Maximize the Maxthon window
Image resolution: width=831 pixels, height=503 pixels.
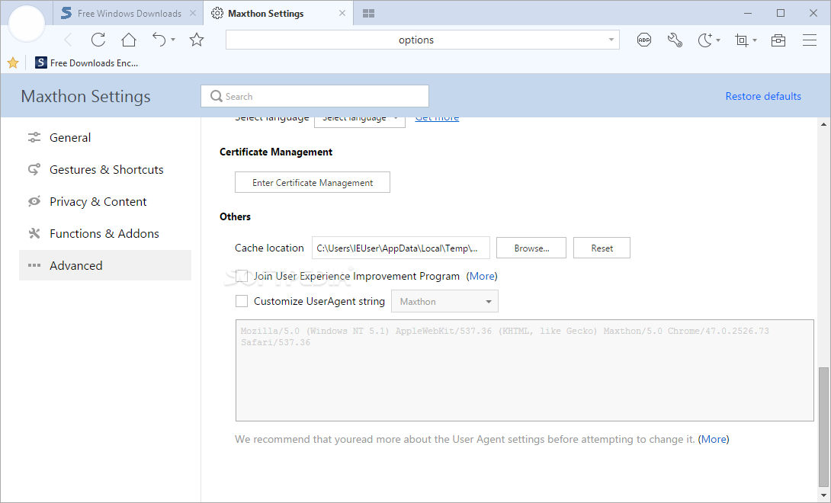pos(781,13)
